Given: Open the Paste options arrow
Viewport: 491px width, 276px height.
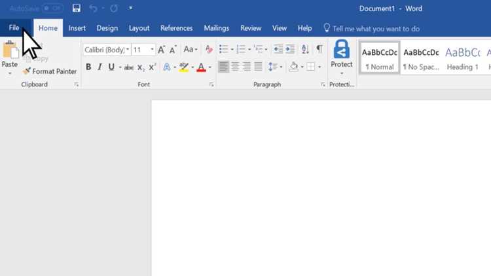Looking at the screenshot, I should tap(10, 73).
